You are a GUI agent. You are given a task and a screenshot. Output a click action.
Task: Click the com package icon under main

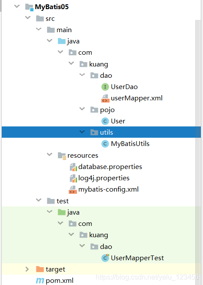[x=73, y=53]
